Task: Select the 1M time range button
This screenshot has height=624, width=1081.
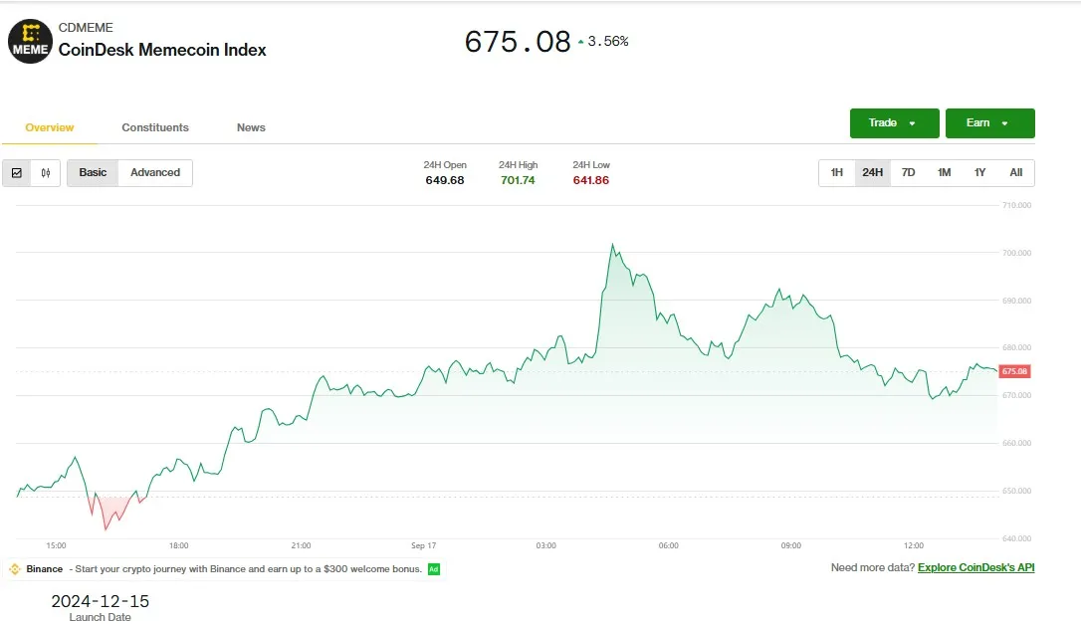Action: 944,172
